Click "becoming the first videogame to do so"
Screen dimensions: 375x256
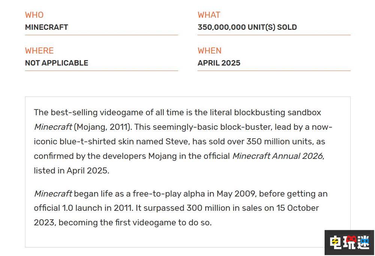[x=135, y=222]
